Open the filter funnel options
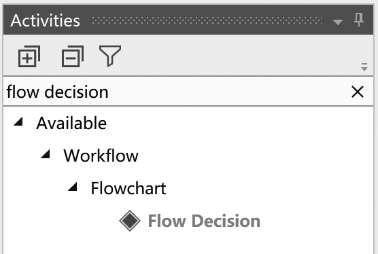 [x=110, y=56]
